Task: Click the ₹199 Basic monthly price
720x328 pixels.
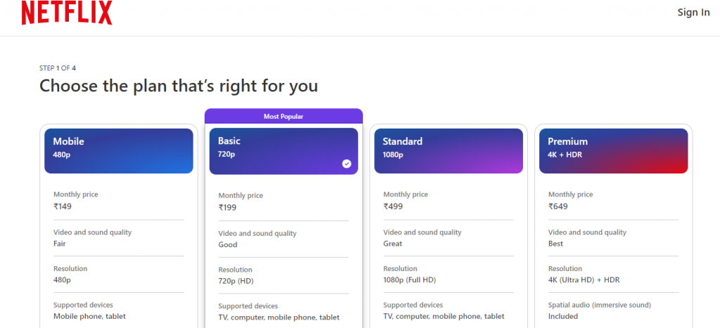Action: pos(228,208)
